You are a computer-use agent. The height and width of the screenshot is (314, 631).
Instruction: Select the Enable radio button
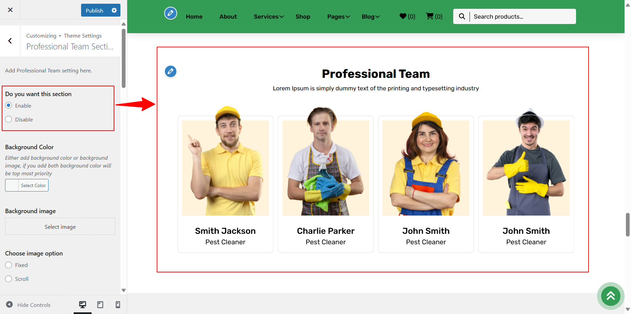[x=9, y=106]
